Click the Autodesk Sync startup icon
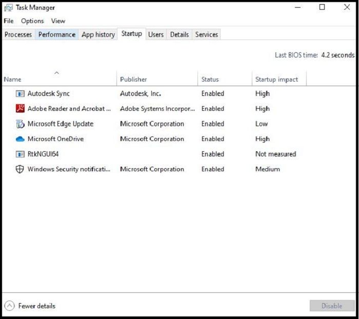Viewport: 359px width, 319px height. tap(20, 94)
